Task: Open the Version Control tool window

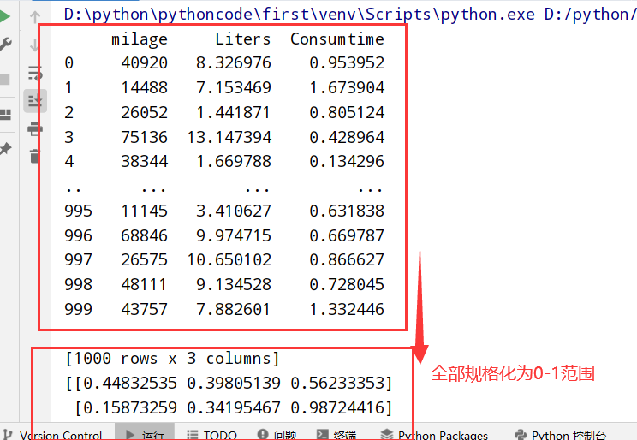Action: (x=52, y=435)
